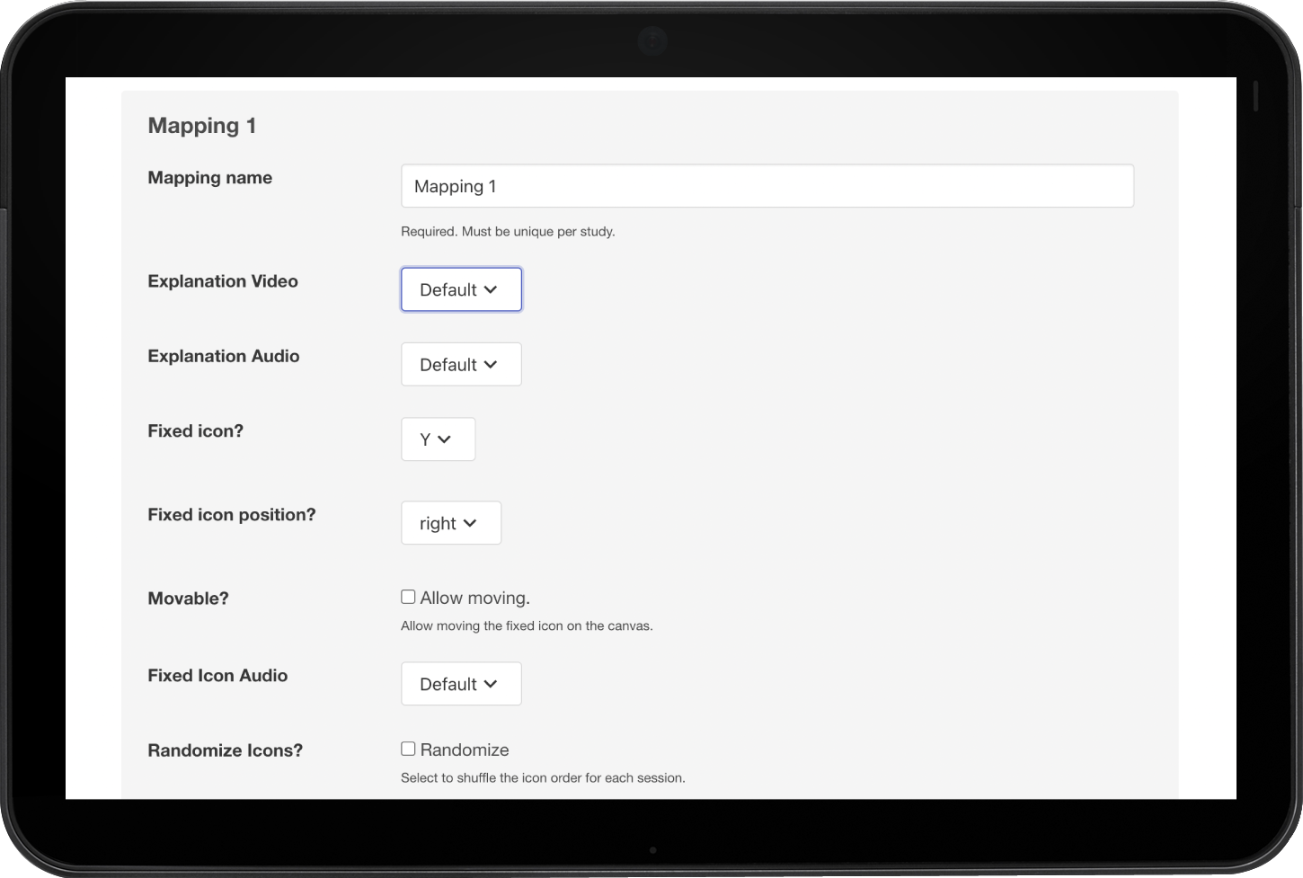Screen dimensions: 1303x878
Task: Open the Explanation Video dropdown
Action: click(461, 289)
